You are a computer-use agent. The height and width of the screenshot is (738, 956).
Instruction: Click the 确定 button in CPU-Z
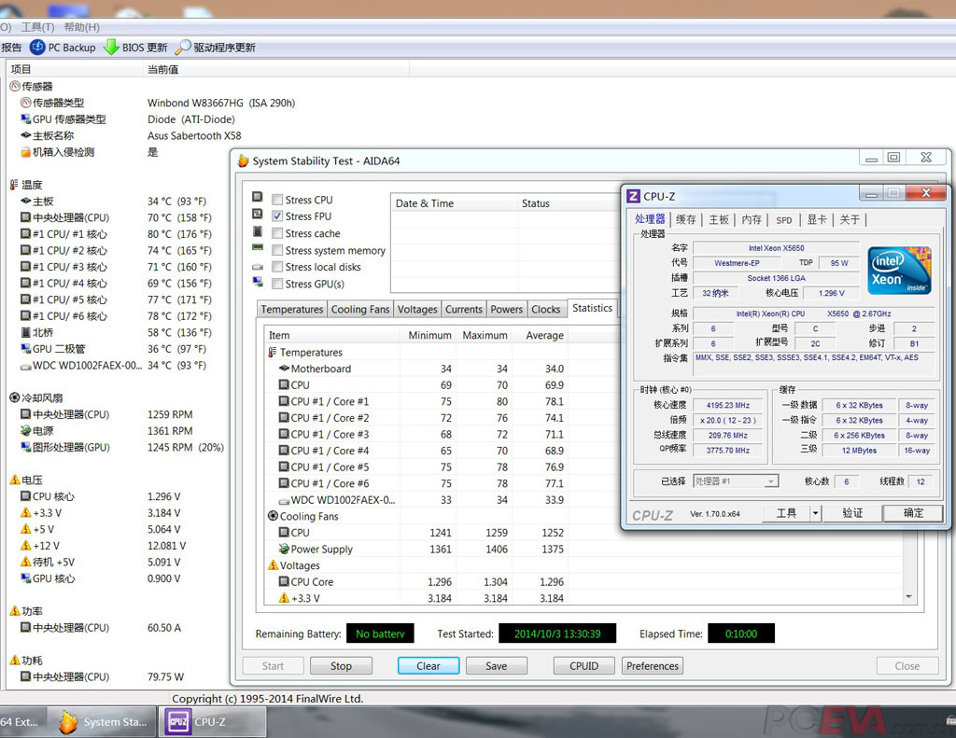point(913,513)
